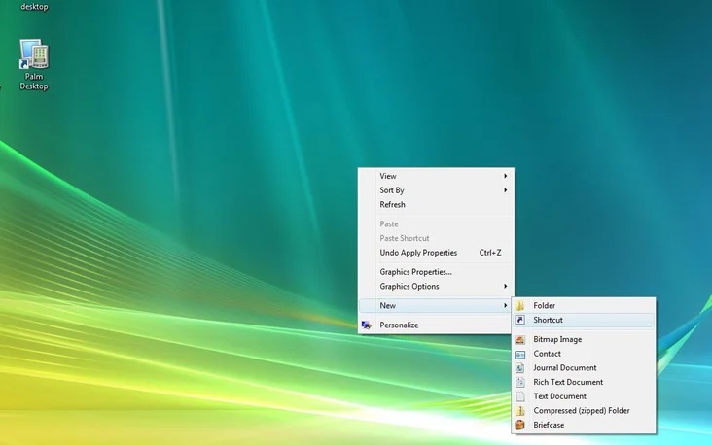Create a new Contact

pyautogui.click(x=584, y=354)
